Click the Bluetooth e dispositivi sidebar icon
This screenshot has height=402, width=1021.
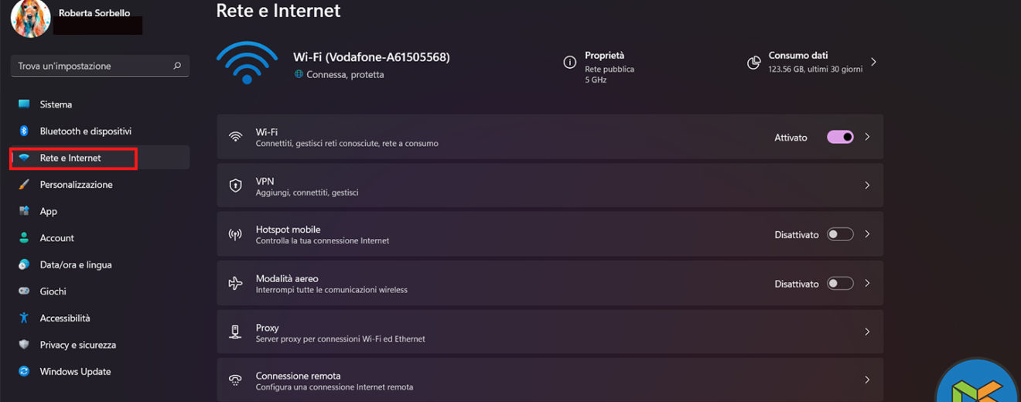pos(24,131)
